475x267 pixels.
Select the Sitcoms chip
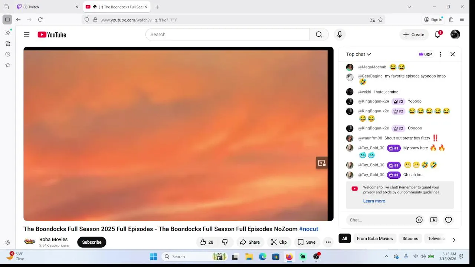tap(410, 238)
